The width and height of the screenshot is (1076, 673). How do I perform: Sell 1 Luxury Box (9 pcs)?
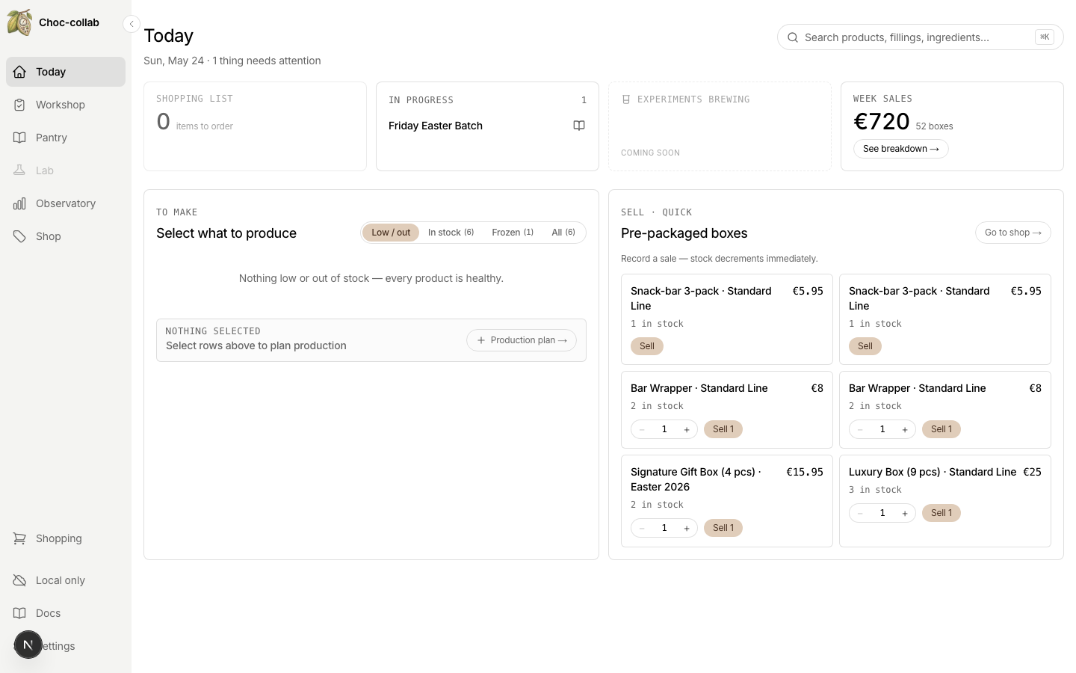(x=941, y=513)
